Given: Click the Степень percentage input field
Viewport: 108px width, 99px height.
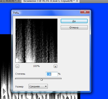Looking at the screenshot, I should (x=52, y=74).
